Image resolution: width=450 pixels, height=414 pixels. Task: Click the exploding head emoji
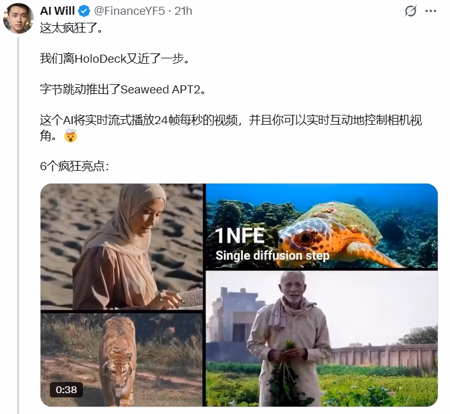[71, 136]
